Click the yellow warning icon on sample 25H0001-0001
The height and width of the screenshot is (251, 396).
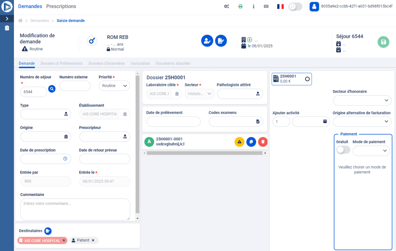(x=239, y=142)
